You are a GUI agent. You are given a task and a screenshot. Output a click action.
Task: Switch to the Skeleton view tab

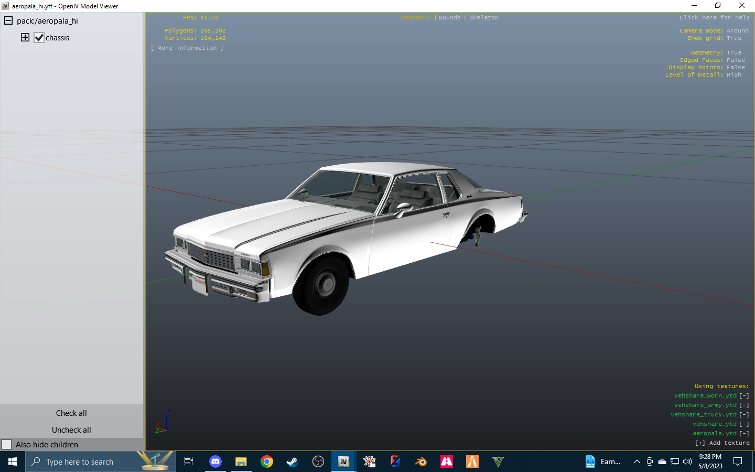[x=483, y=17]
